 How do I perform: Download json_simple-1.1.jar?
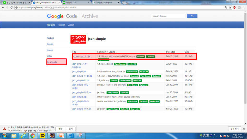81,80
